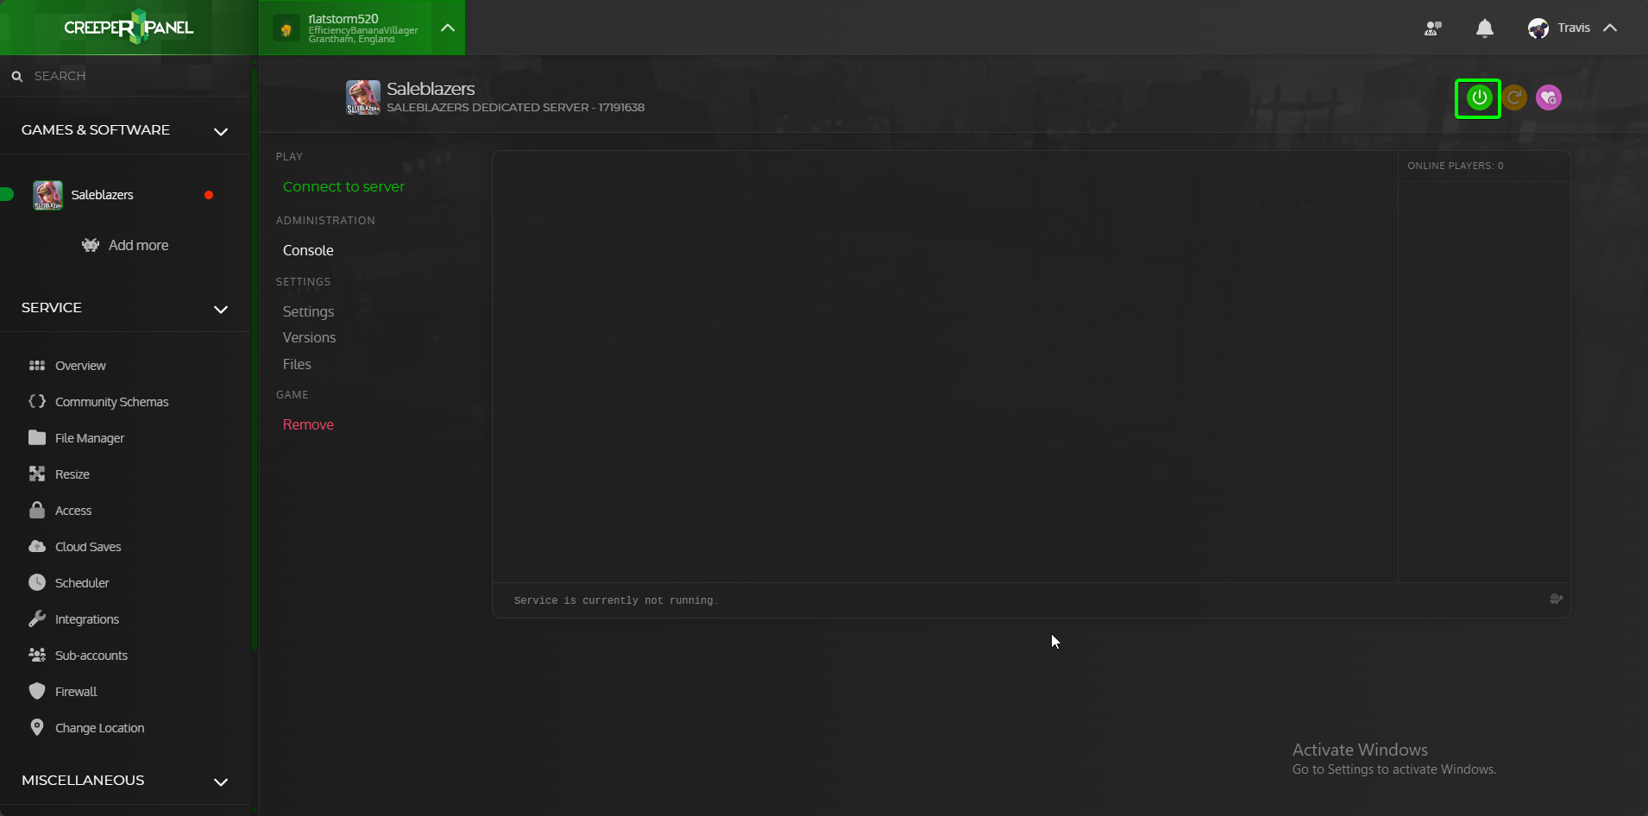
Task: Click the Scheduler clock icon
Action: pyautogui.click(x=37, y=582)
